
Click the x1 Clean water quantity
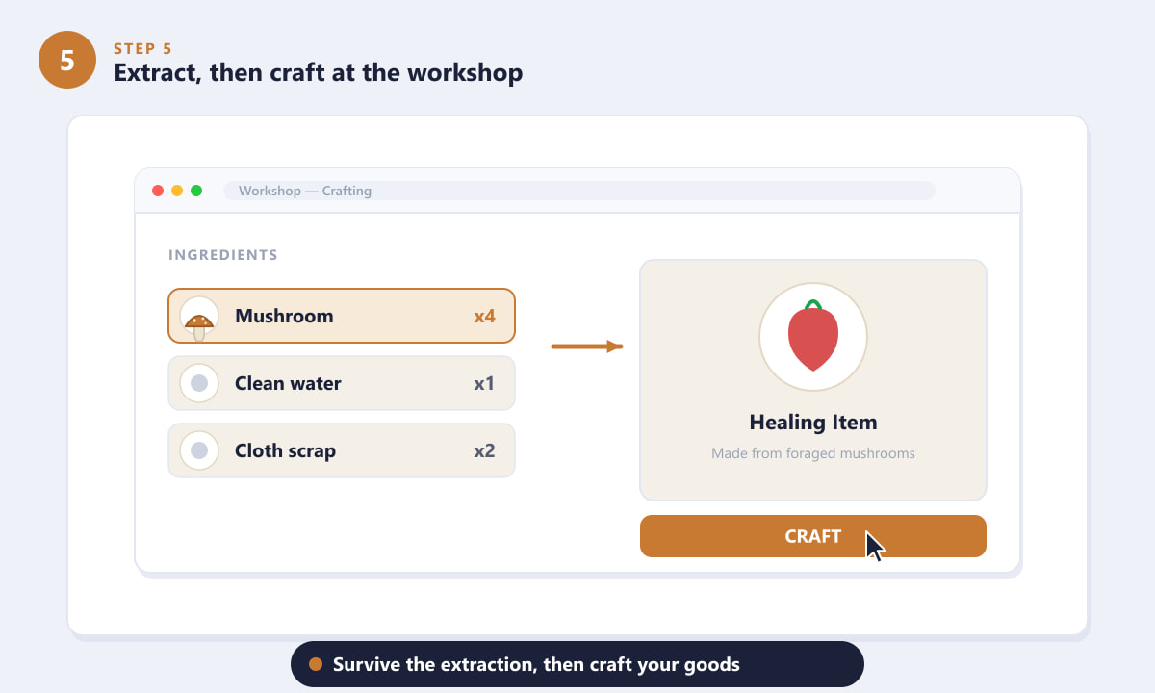tap(484, 383)
